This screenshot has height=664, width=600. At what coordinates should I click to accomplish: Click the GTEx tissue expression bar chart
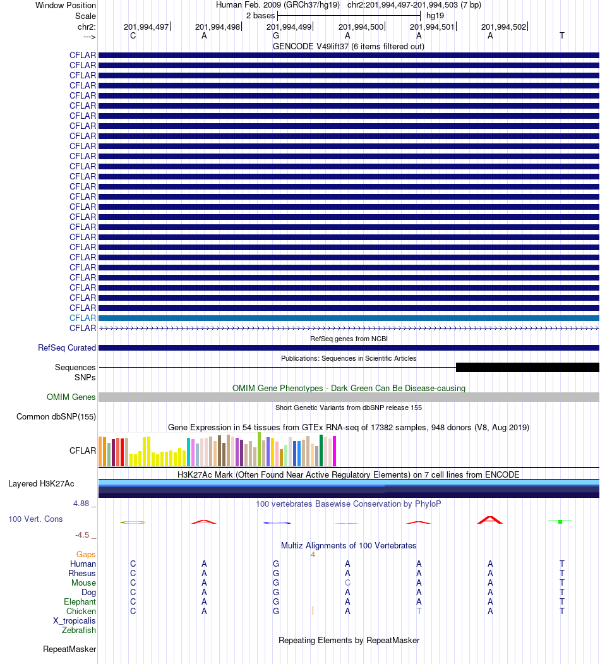[x=217, y=450]
